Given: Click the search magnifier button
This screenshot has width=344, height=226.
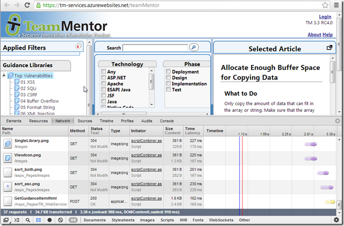Looking at the screenshot, I should [193, 48].
